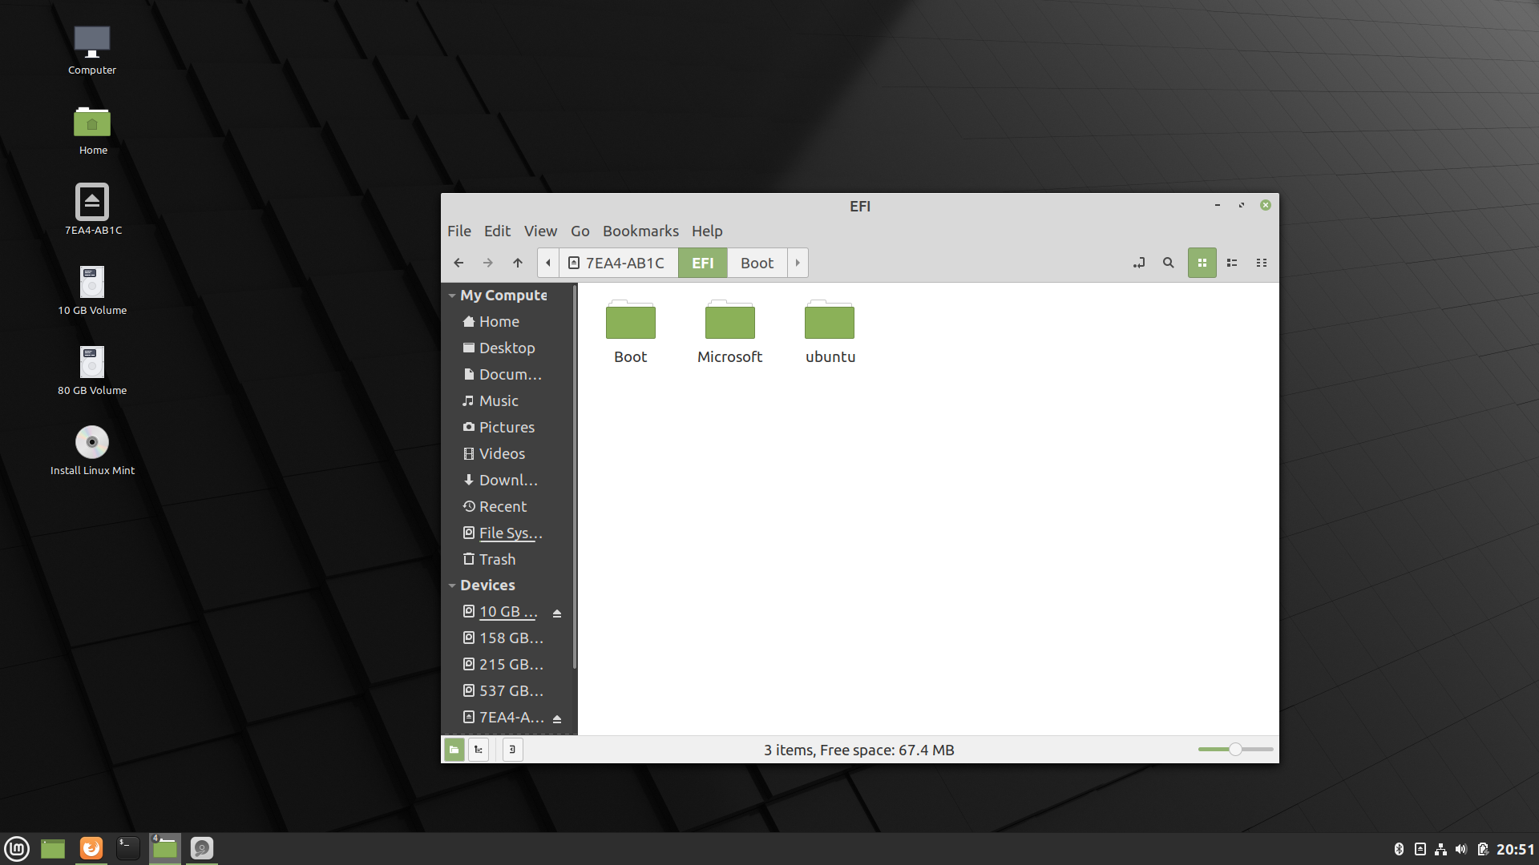Open the Bookmarks menu

pyautogui.click(x=640, y=231)
